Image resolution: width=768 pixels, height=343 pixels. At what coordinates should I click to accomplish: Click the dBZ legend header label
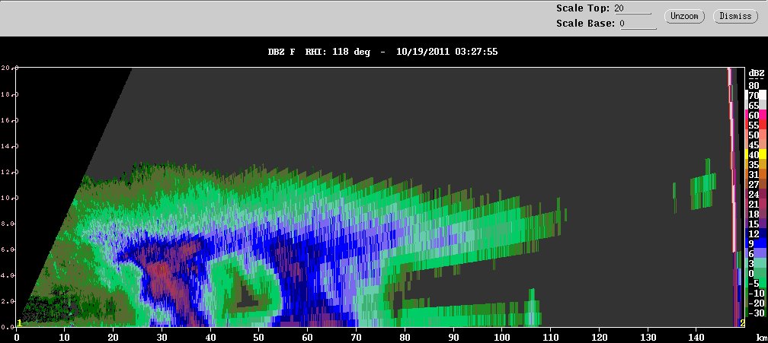pos(757,73)
